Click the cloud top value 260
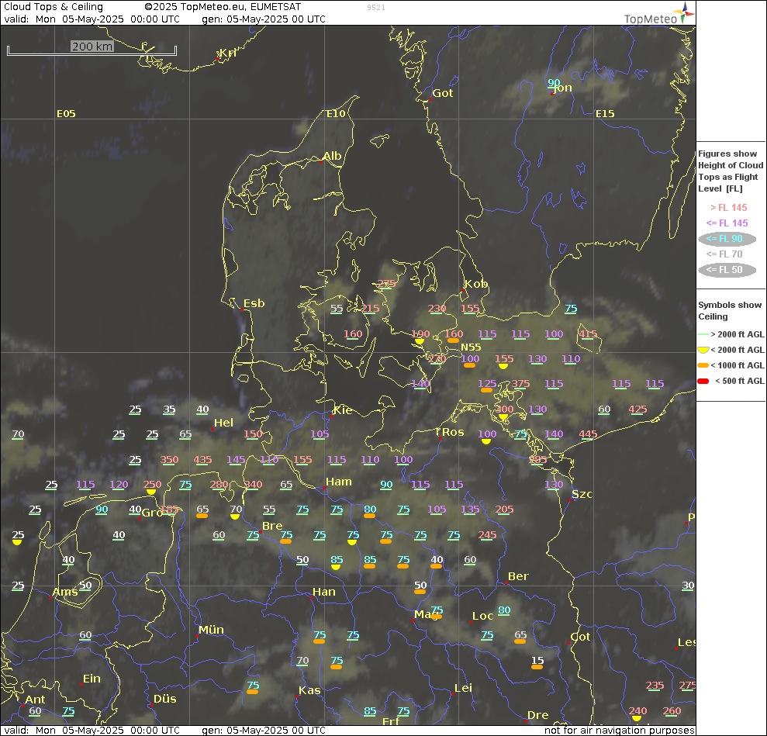Screen dimensions: 767x736 point(672,710)
